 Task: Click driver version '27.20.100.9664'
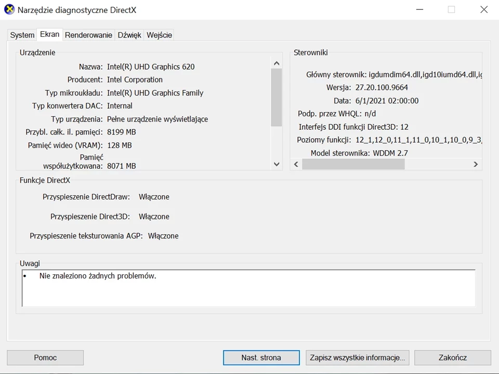tap(382, 87)
